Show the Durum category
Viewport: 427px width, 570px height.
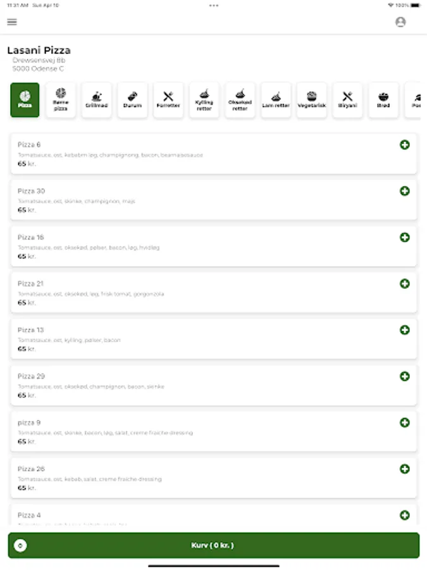pyautogui.click(x=132, y=100)
